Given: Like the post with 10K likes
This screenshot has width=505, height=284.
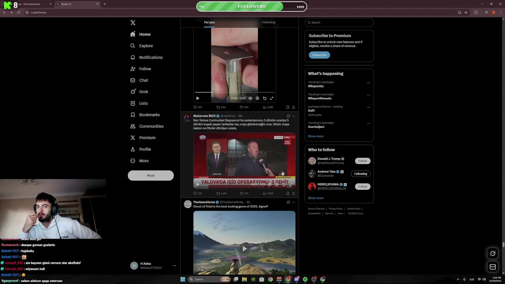Looking at the screenshot, I should [x=244, y=107].
